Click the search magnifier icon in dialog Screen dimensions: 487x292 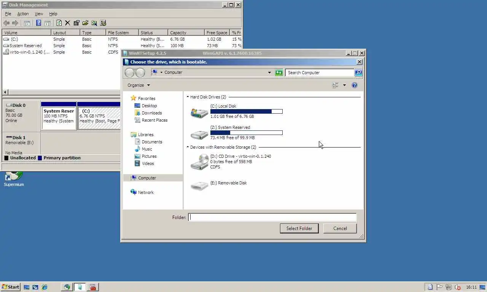click(358, 73)
